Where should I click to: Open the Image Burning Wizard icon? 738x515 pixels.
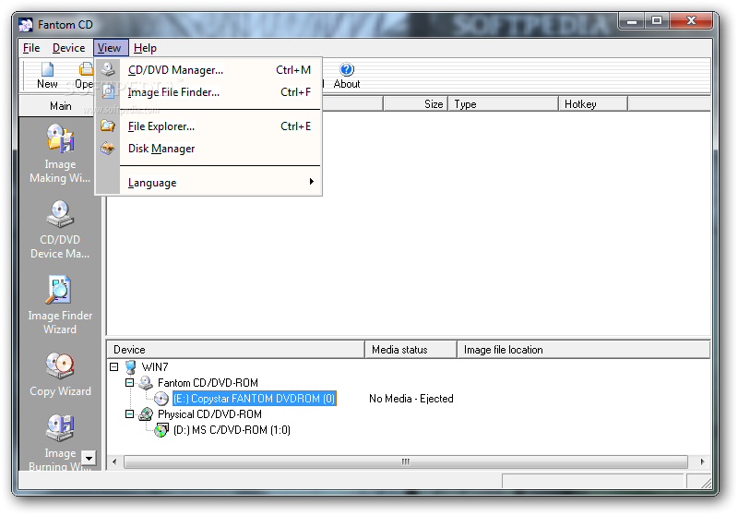click(60, 427)
